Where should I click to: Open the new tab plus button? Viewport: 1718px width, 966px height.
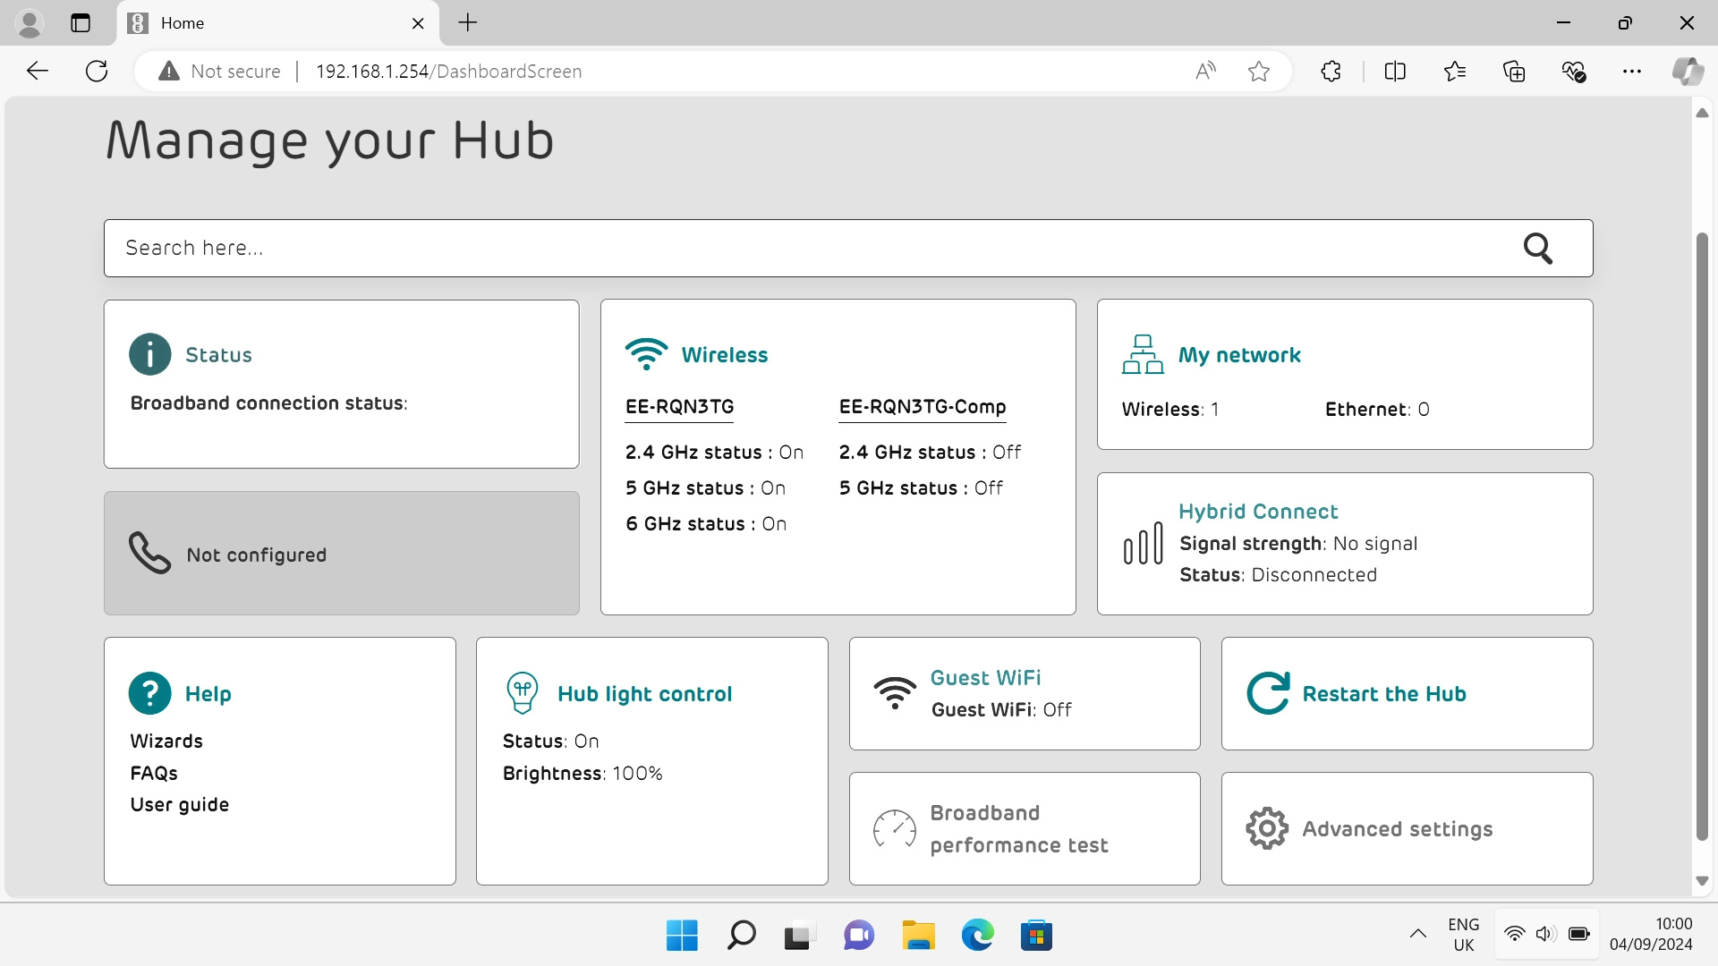(468, 23)
